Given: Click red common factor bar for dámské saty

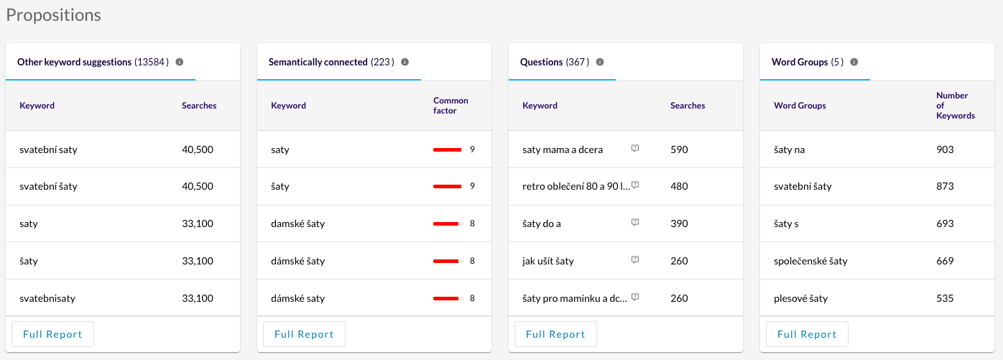Looking at the screenshot, I should (x=446, y=298).
